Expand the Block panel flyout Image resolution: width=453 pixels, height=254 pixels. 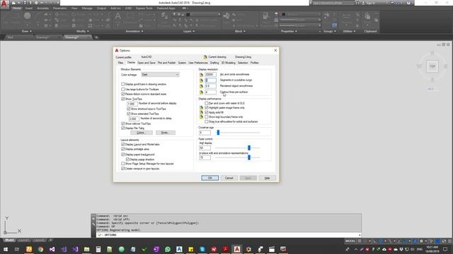[x=240, y=31]
